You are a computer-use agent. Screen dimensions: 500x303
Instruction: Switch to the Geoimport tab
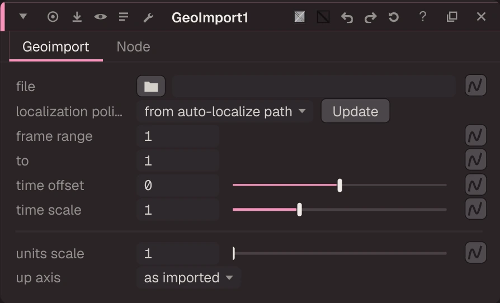(x=56, y=47)
